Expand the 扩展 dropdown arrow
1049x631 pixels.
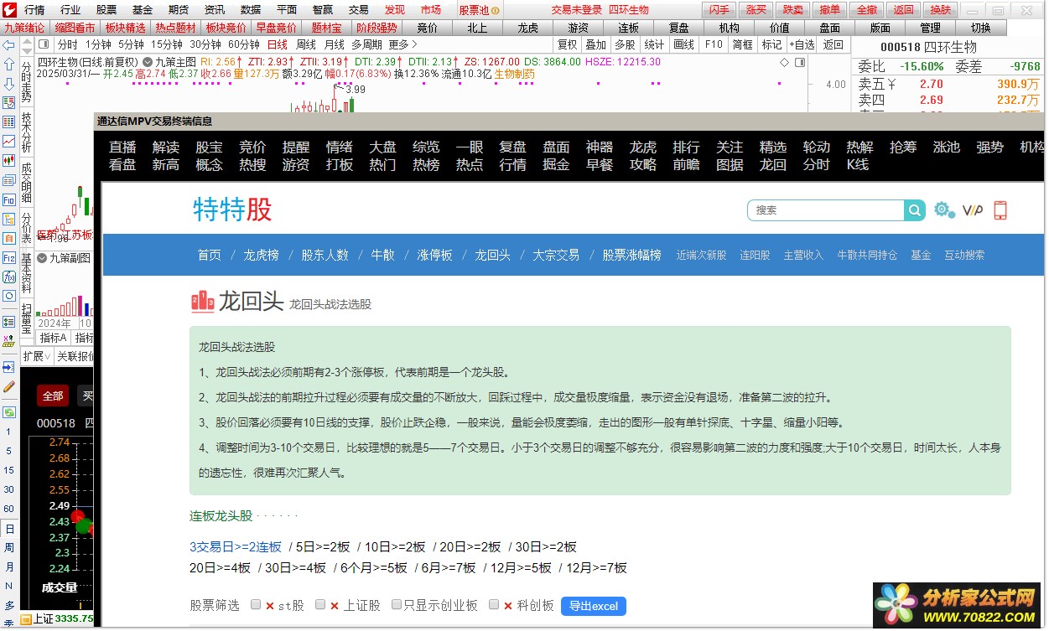click(x=48, y=356)
